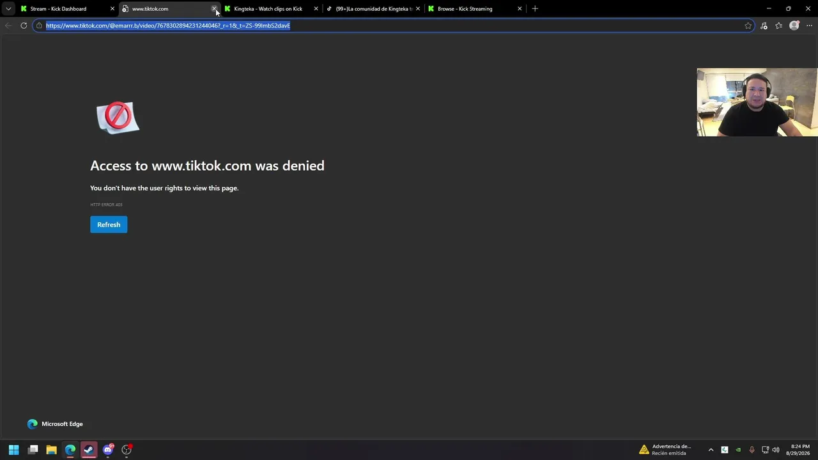
Task: Open the Edge Settings and more menu
Action: point(809,26)
